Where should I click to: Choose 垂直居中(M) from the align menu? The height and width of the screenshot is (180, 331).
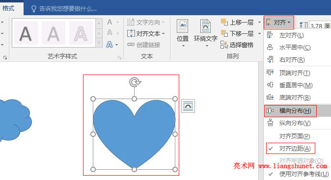[297, 85]
